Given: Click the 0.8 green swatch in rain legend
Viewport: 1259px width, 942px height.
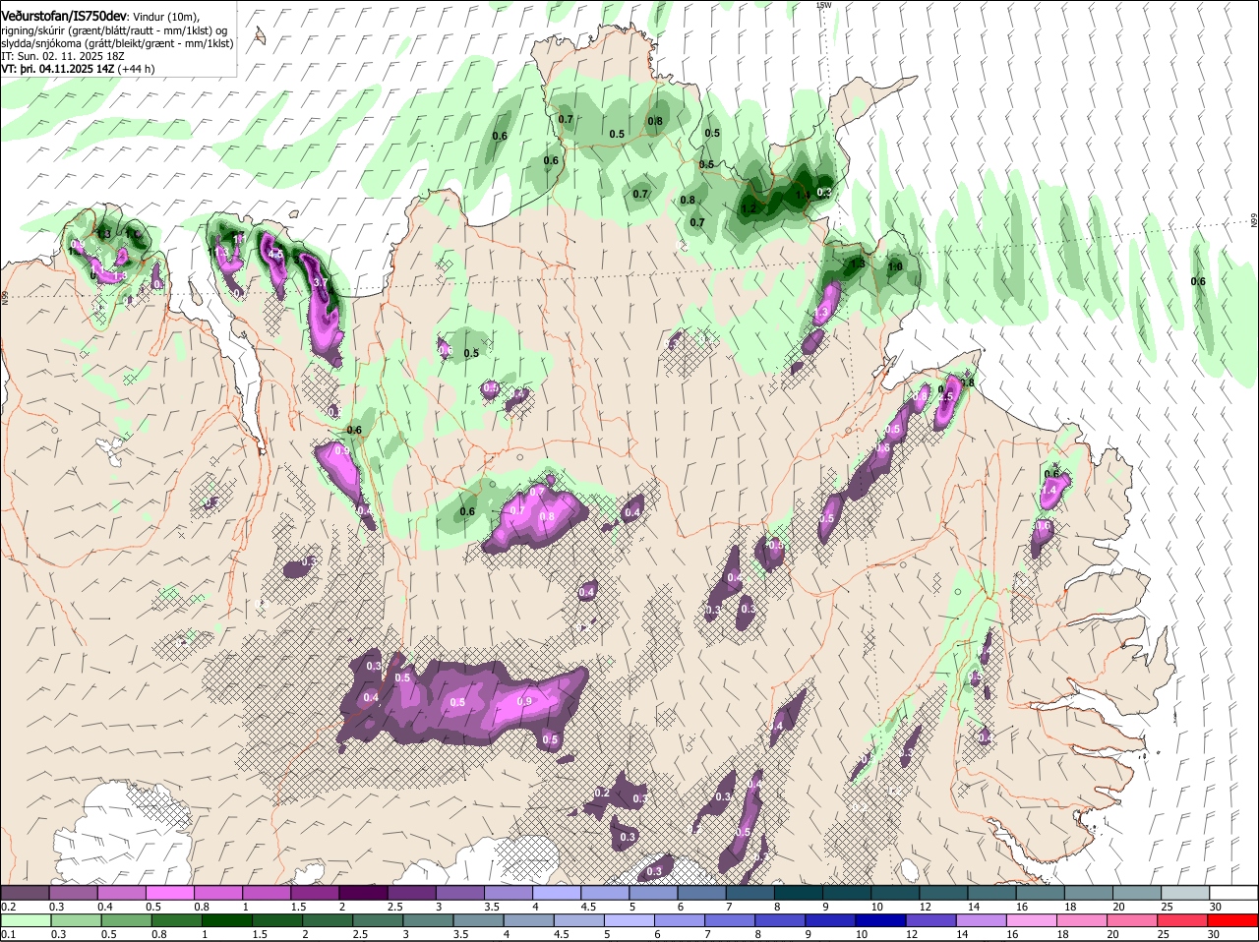Looking at the screenshot, I should click(x=176, y=920).
